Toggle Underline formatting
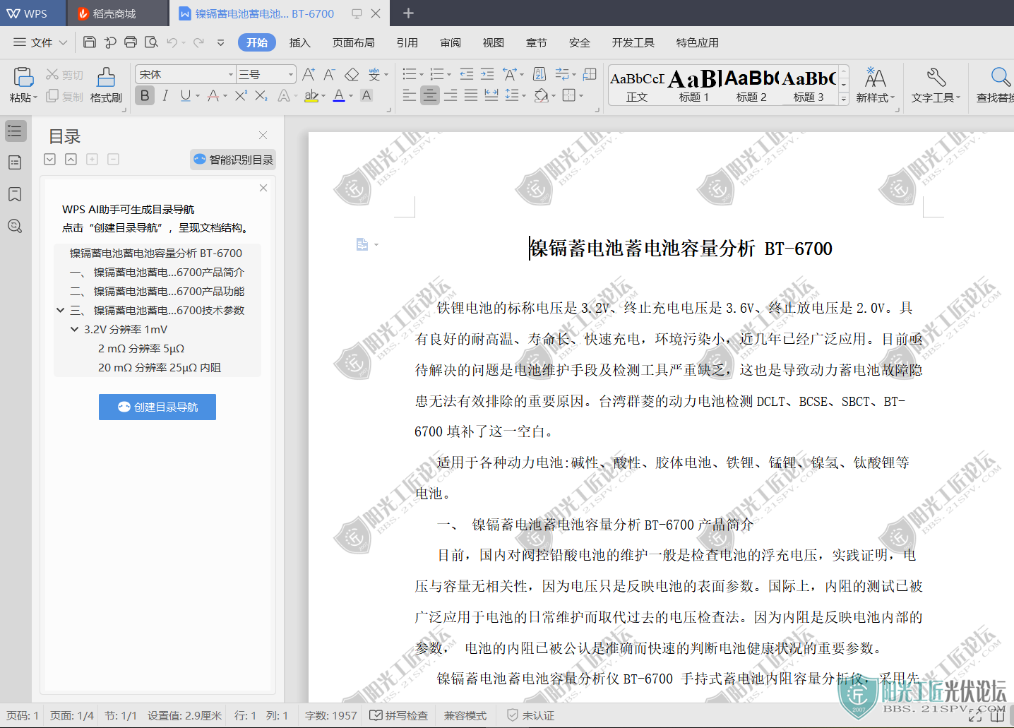This screenshot has height=728, width=1014. [185, 95]
